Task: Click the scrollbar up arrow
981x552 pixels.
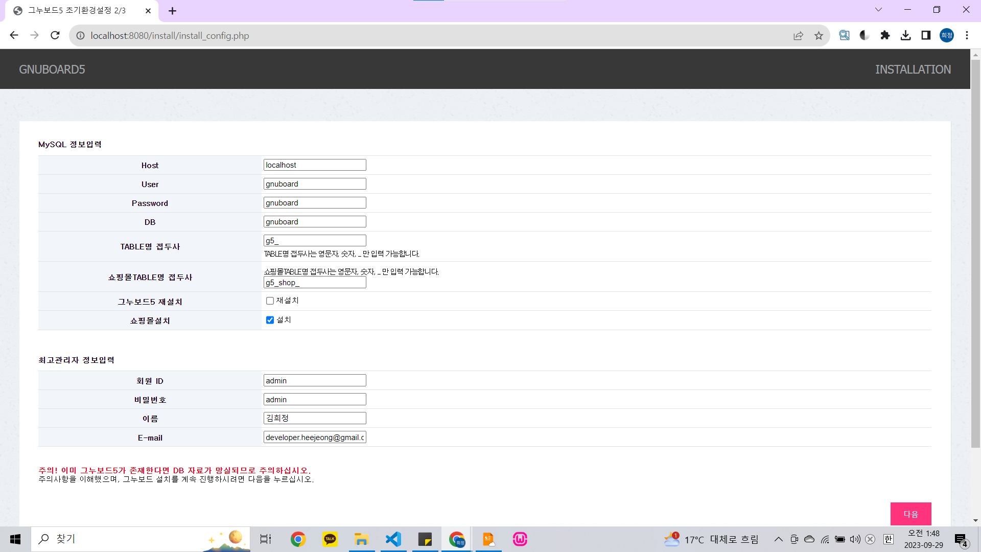Action: point(975,54)
